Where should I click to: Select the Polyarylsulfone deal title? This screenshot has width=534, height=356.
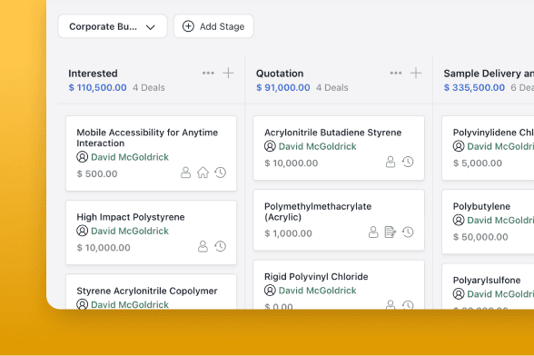click(487, 281)
